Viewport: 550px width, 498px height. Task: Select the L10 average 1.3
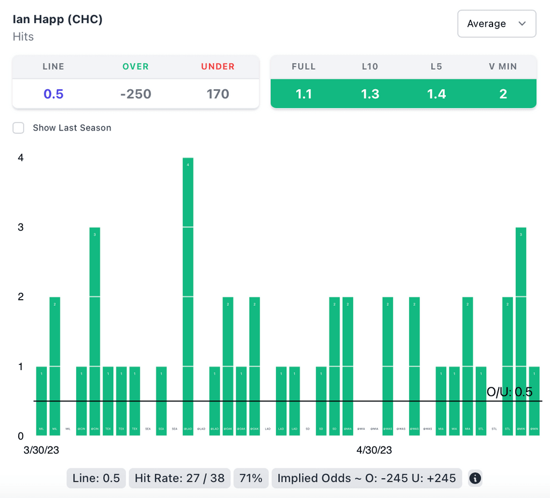[370, 94]
